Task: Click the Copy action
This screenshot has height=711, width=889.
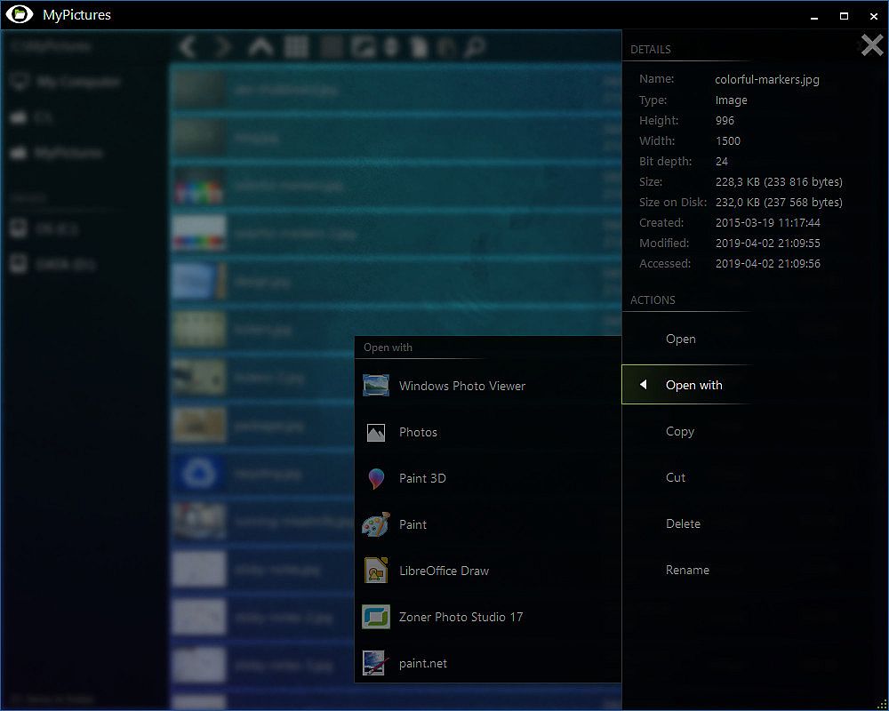Action: coord(680,431)
